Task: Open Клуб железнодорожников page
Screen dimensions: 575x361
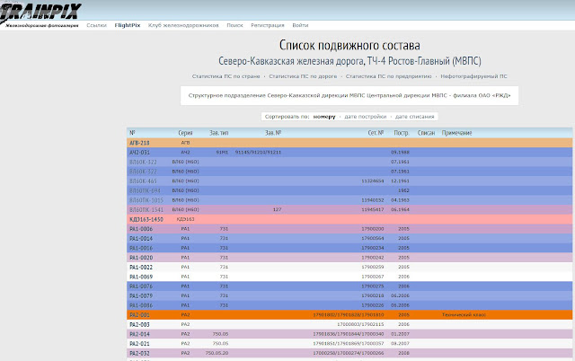Action: 183,25
